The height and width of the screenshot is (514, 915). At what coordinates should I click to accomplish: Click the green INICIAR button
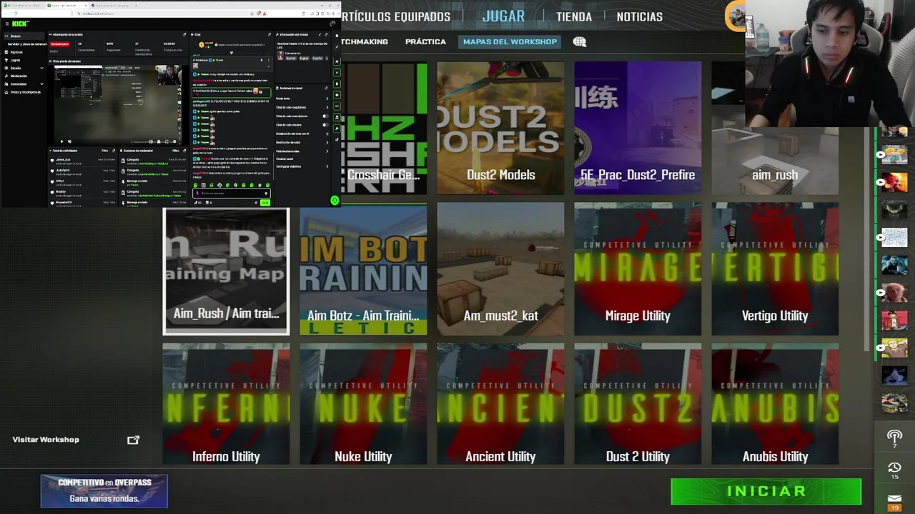click(x=766, y=491)
